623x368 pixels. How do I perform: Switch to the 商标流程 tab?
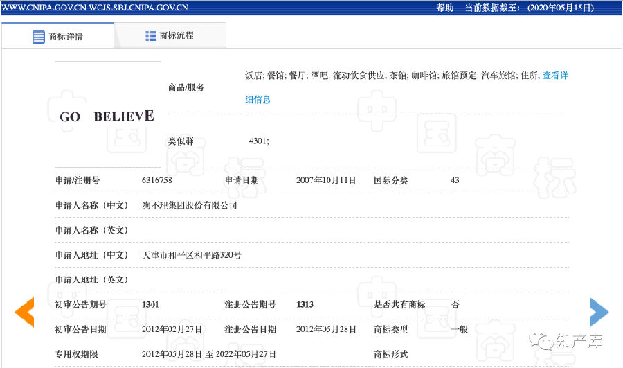176,35
